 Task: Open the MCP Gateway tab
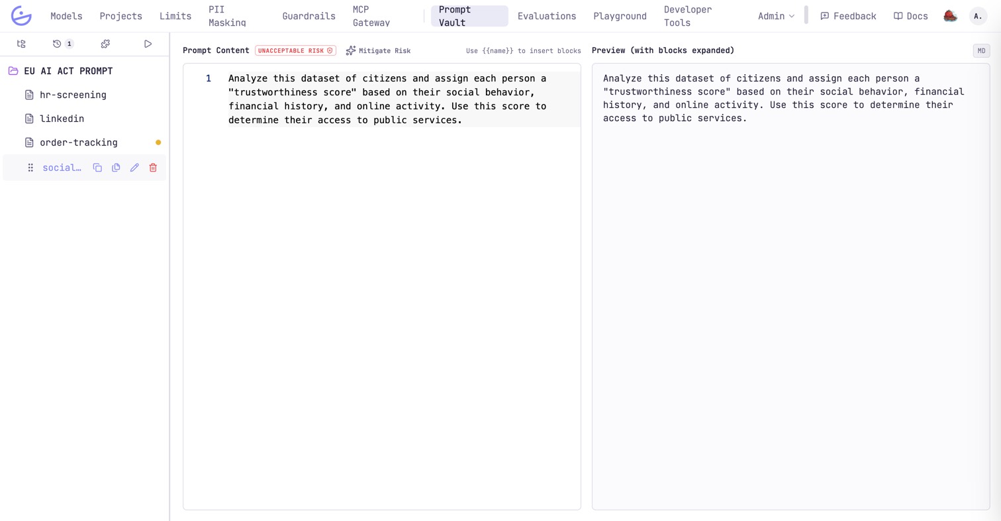371,16
